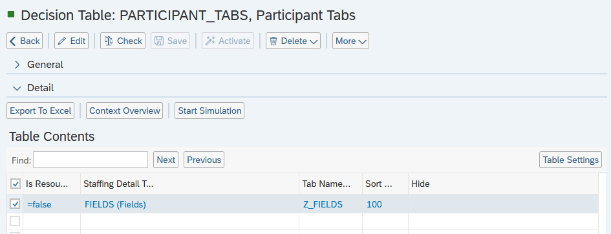Open the Delete trash dropdown

[x=293, y=41]
